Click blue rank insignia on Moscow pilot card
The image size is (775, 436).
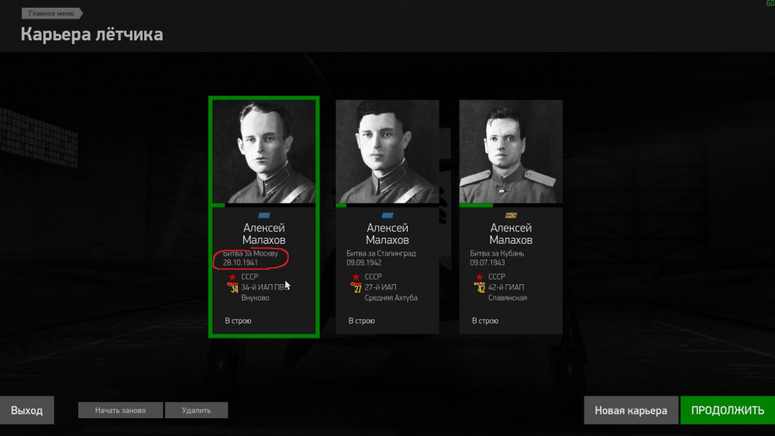(x=264, y=215)
